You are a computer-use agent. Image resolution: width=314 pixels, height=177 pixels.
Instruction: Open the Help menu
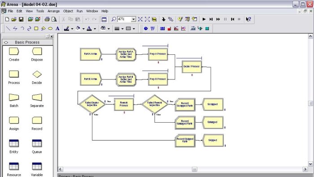pos(105,11)
